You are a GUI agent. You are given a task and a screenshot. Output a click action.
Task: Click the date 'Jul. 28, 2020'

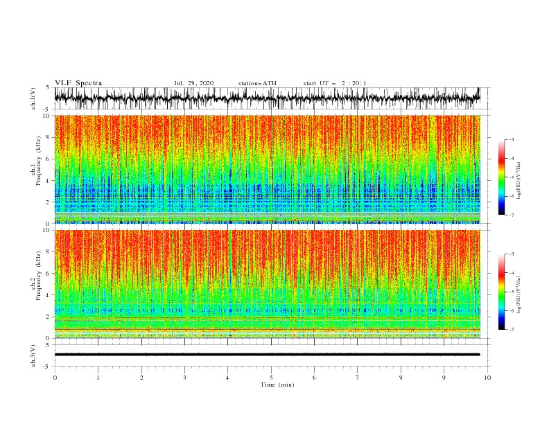tap(193, 83)
